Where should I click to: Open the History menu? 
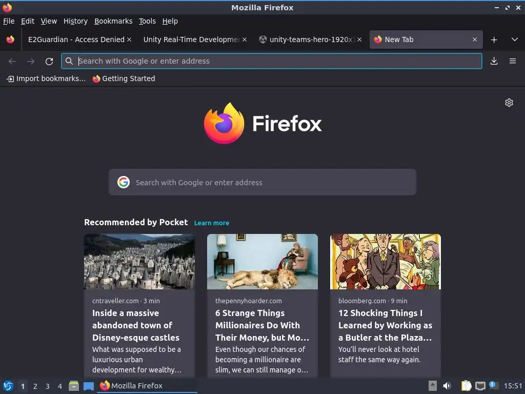[76, 21]
